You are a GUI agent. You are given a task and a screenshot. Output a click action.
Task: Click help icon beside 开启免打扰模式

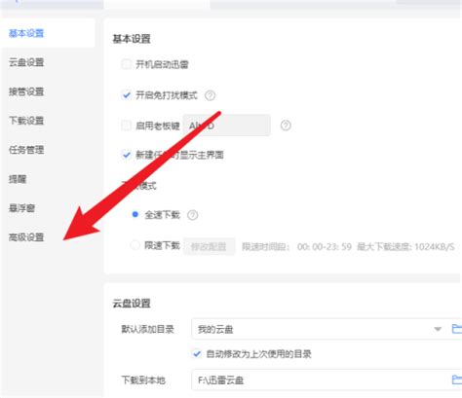pos(210,95)
